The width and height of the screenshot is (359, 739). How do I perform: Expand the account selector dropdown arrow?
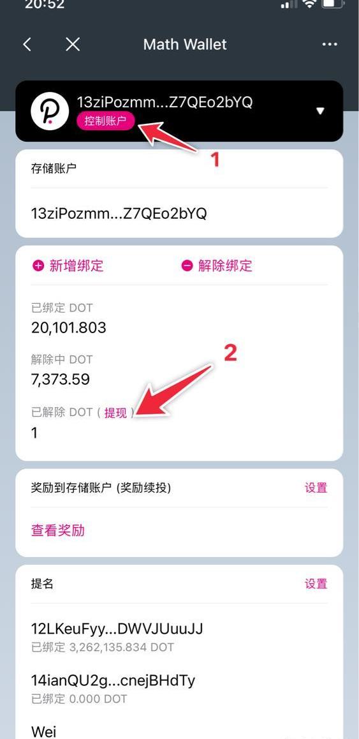coord(320,111)
